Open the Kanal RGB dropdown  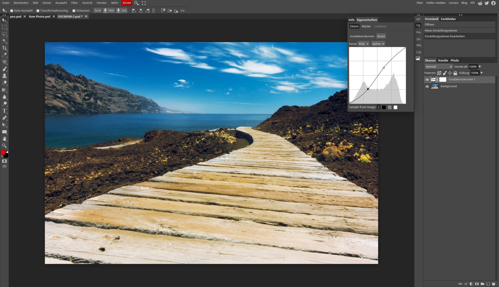(x=363, y=44)
